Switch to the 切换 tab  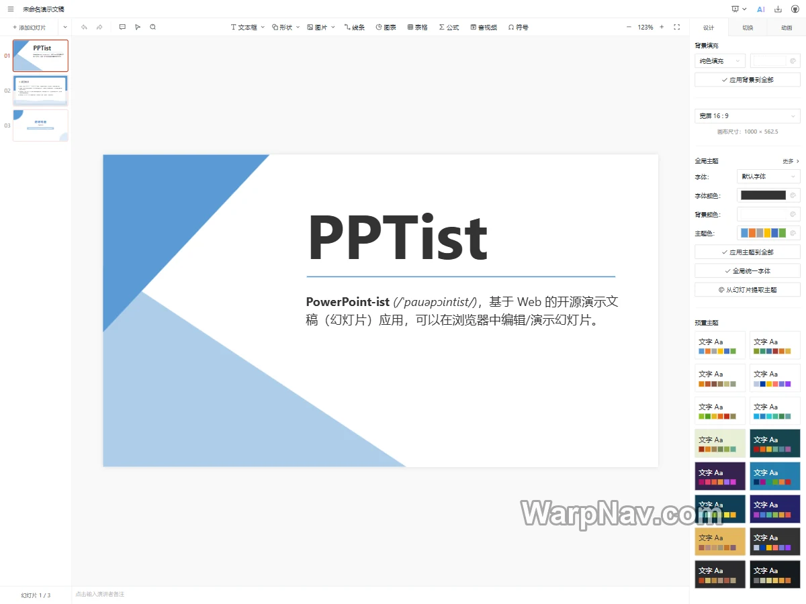tap(748, 28)
